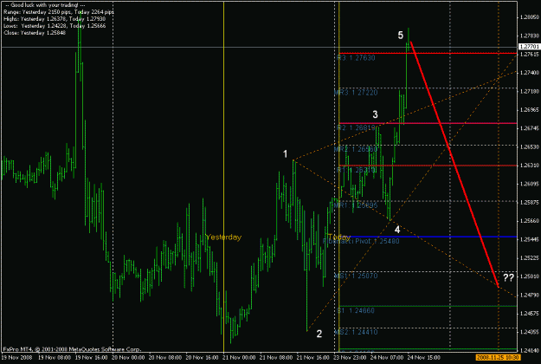The height and width of the screenshot is (364, 541).
Task: Click price axis value 1.25225
Action: click(x=529, y=258)
